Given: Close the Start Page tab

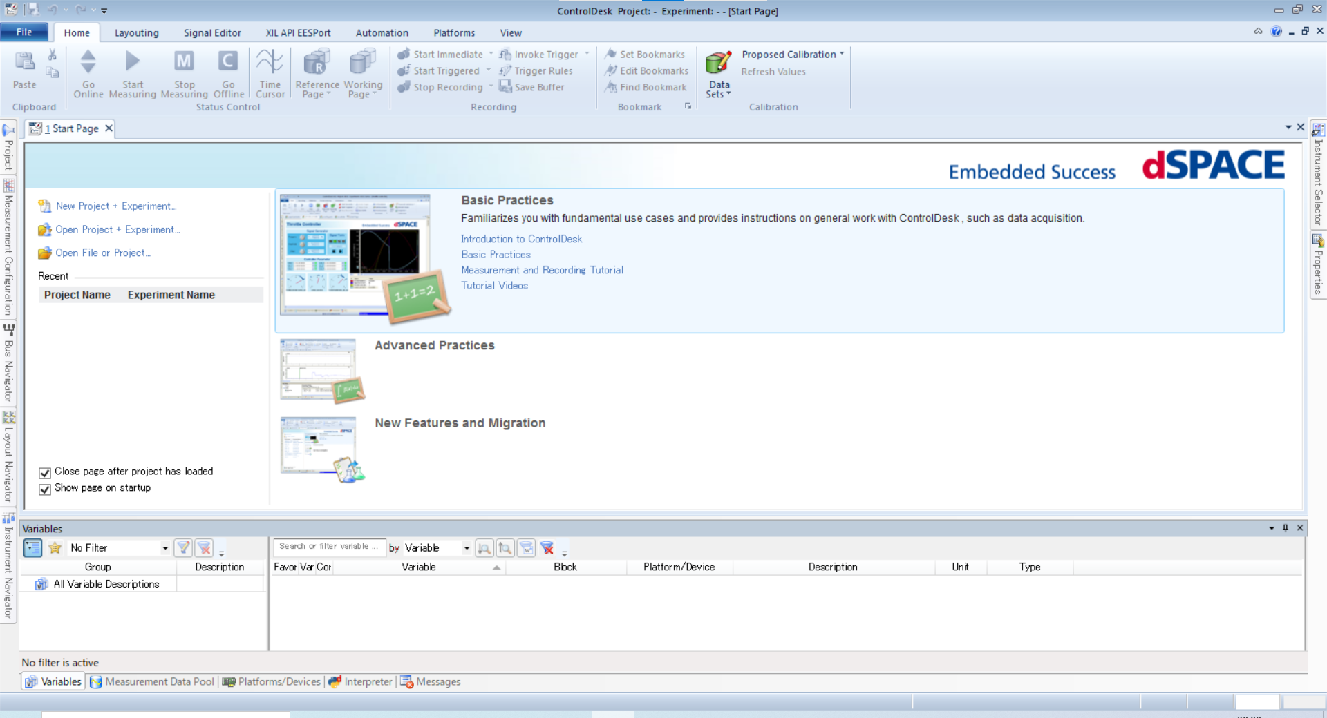Looking at the screenshot, I should [x=109, y=128].
